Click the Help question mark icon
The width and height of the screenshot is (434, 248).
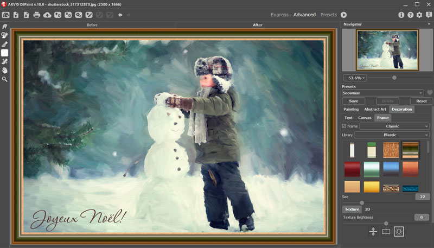pos(410,15)
